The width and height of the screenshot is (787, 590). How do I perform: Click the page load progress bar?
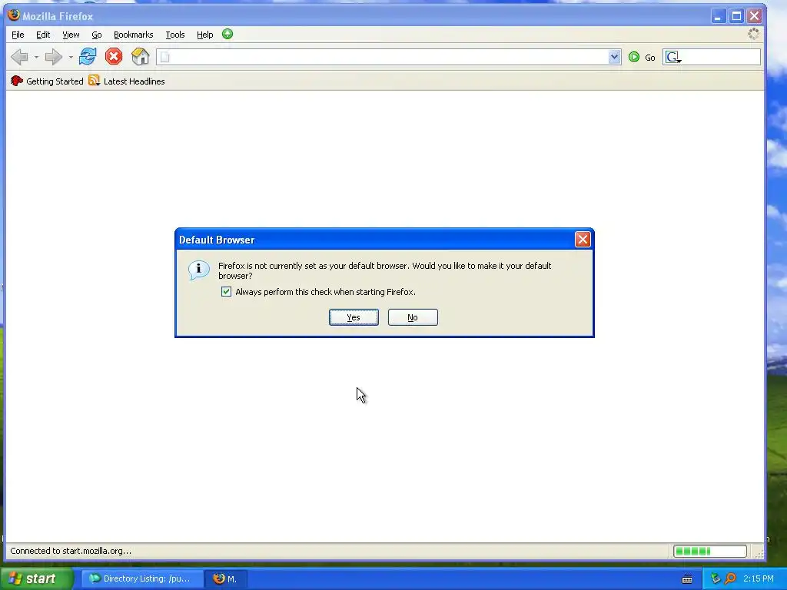coord(709,551)
